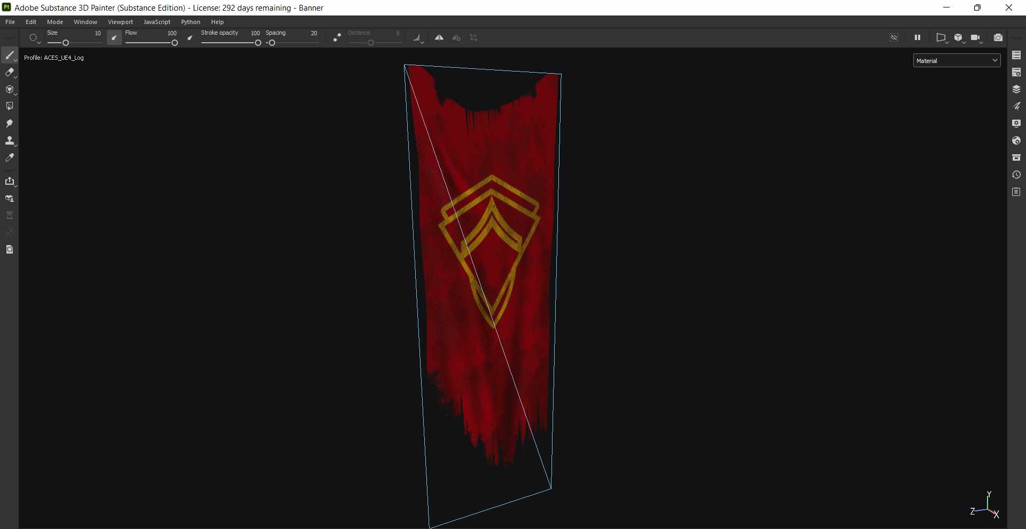
Task: Open the Python menu
Action: click(191, 22)
